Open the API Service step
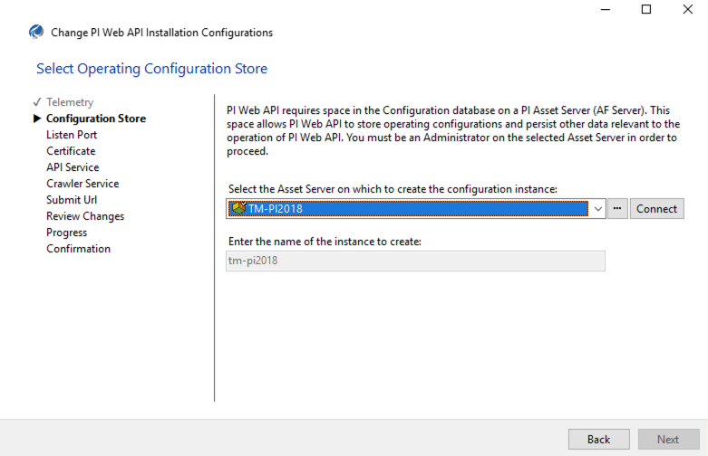 click(73, 167)
